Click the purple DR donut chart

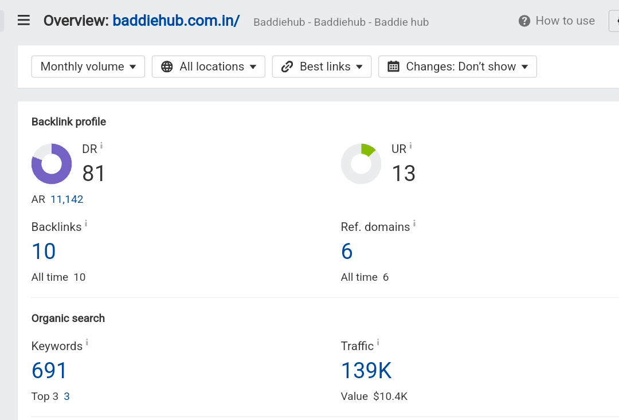(52, 164)
